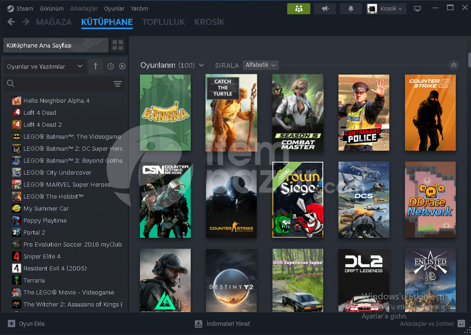The width and height of the screenshot is (471, 335).
Task: Select Terraria in game list
Action: tap(34, 281)
